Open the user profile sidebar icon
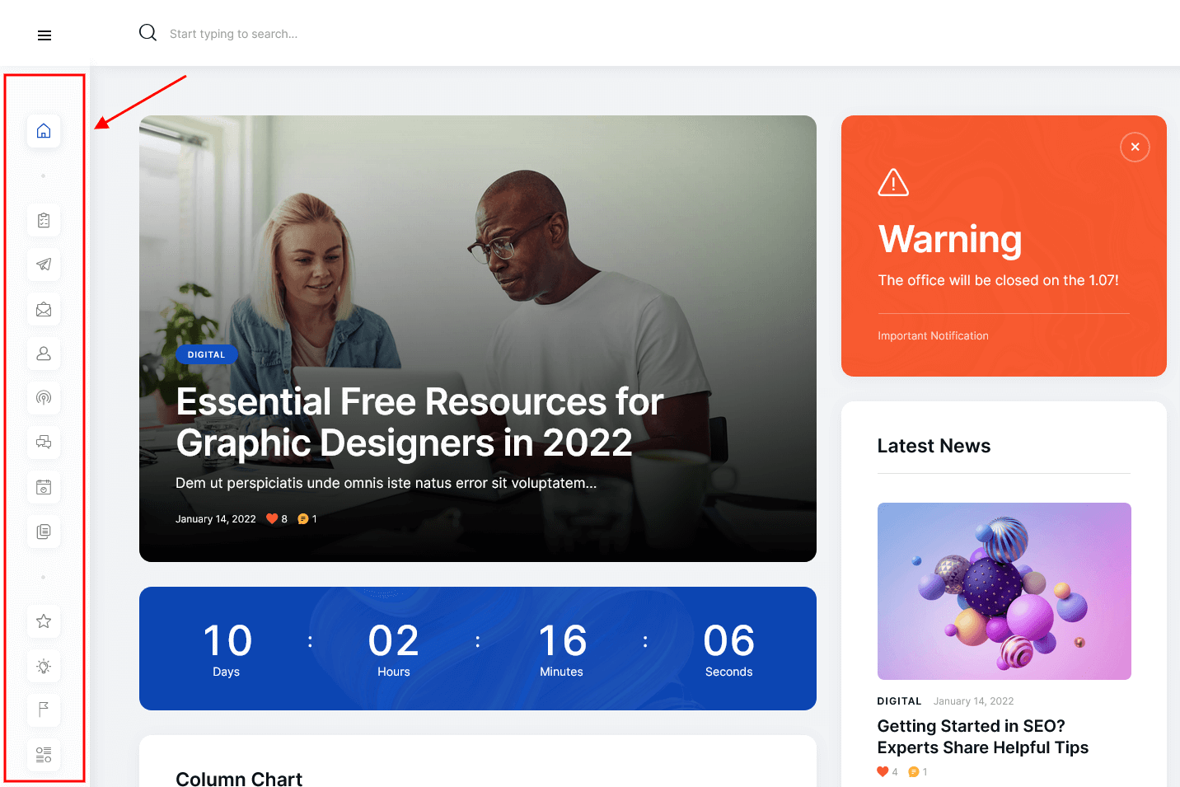Screen dimensions: 1180x787 point(44,354)
